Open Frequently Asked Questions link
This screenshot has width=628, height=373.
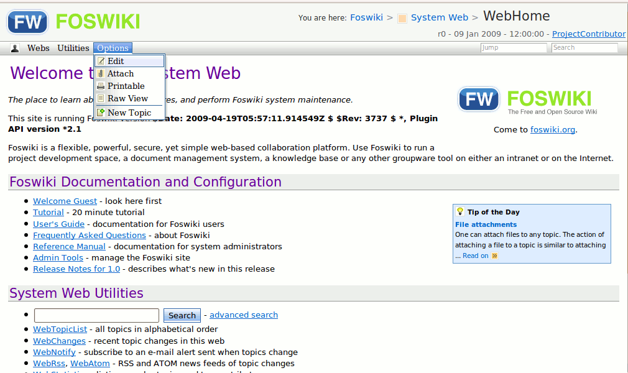90,235
